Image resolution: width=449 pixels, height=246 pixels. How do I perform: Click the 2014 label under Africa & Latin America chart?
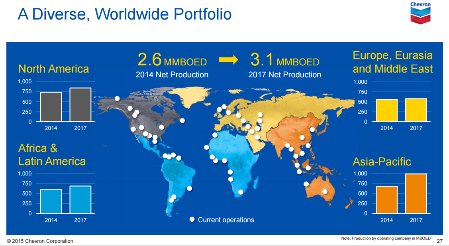(51, 220)
